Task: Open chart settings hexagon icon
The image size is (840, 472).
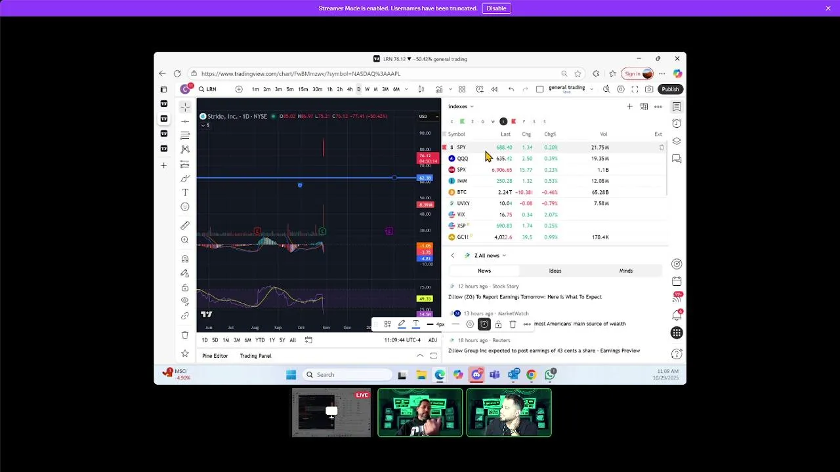Action: 621,89
